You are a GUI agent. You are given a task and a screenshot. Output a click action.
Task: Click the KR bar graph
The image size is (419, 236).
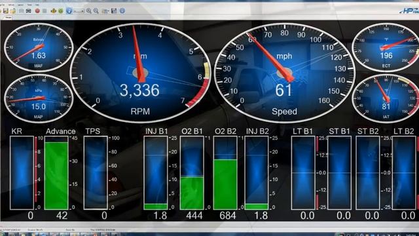22,172
